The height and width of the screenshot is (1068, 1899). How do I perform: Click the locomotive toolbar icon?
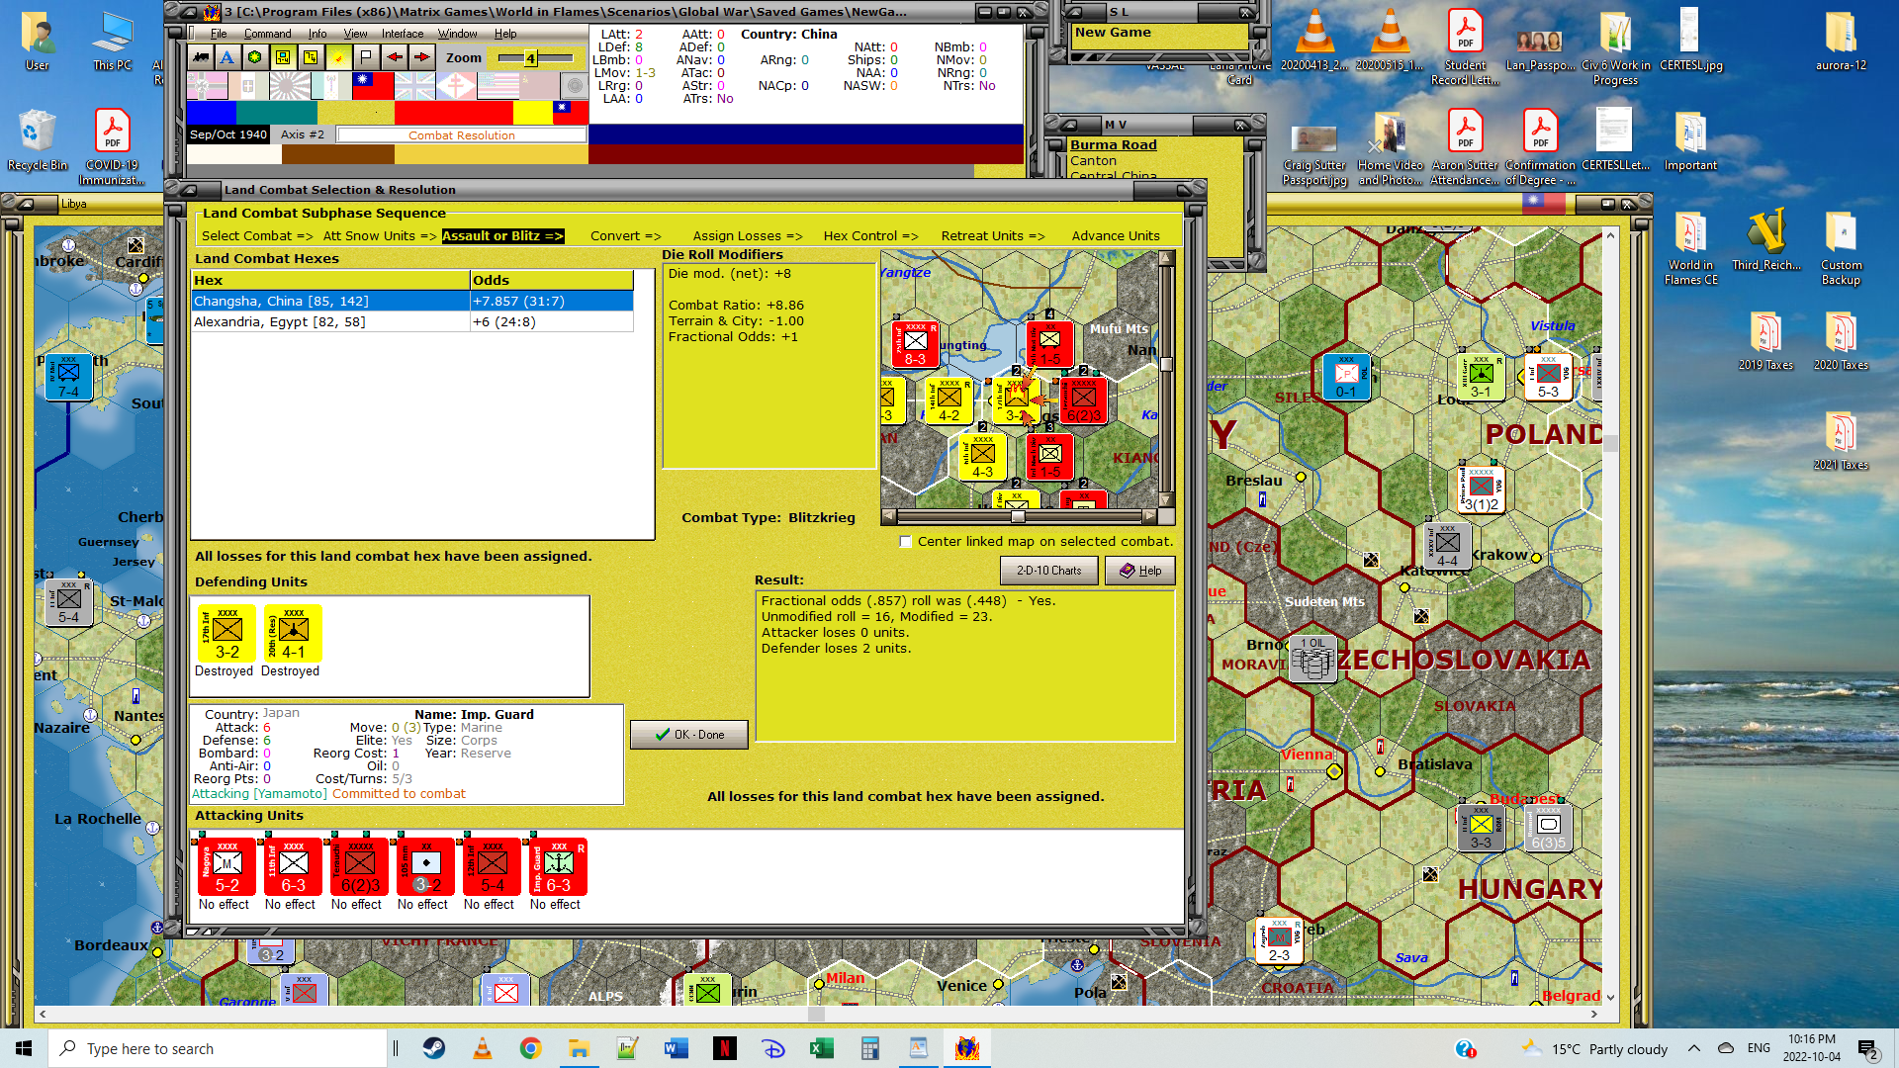[x=201, y=57]
